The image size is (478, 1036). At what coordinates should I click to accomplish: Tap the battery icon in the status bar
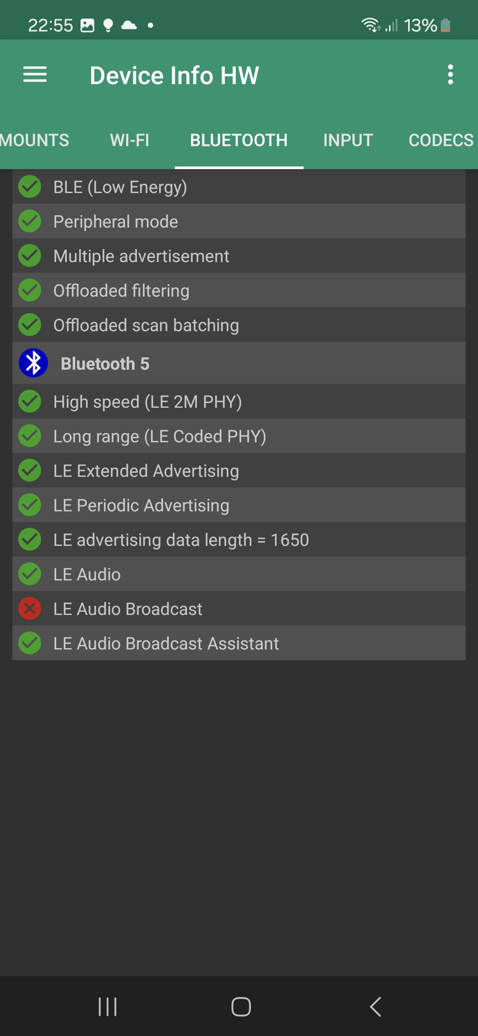tap(446, 25)
